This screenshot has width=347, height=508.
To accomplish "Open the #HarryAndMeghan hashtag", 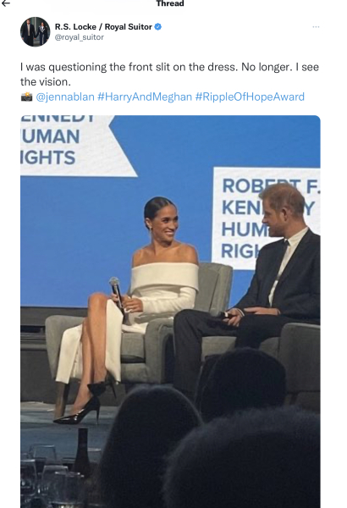I will click(145, 97).
